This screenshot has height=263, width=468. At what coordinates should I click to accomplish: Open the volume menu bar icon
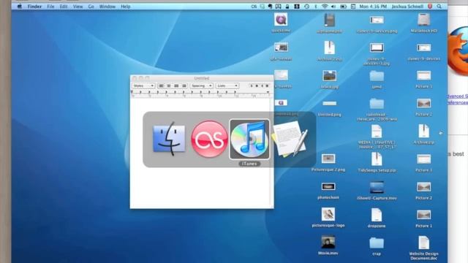tap(333, 7)
